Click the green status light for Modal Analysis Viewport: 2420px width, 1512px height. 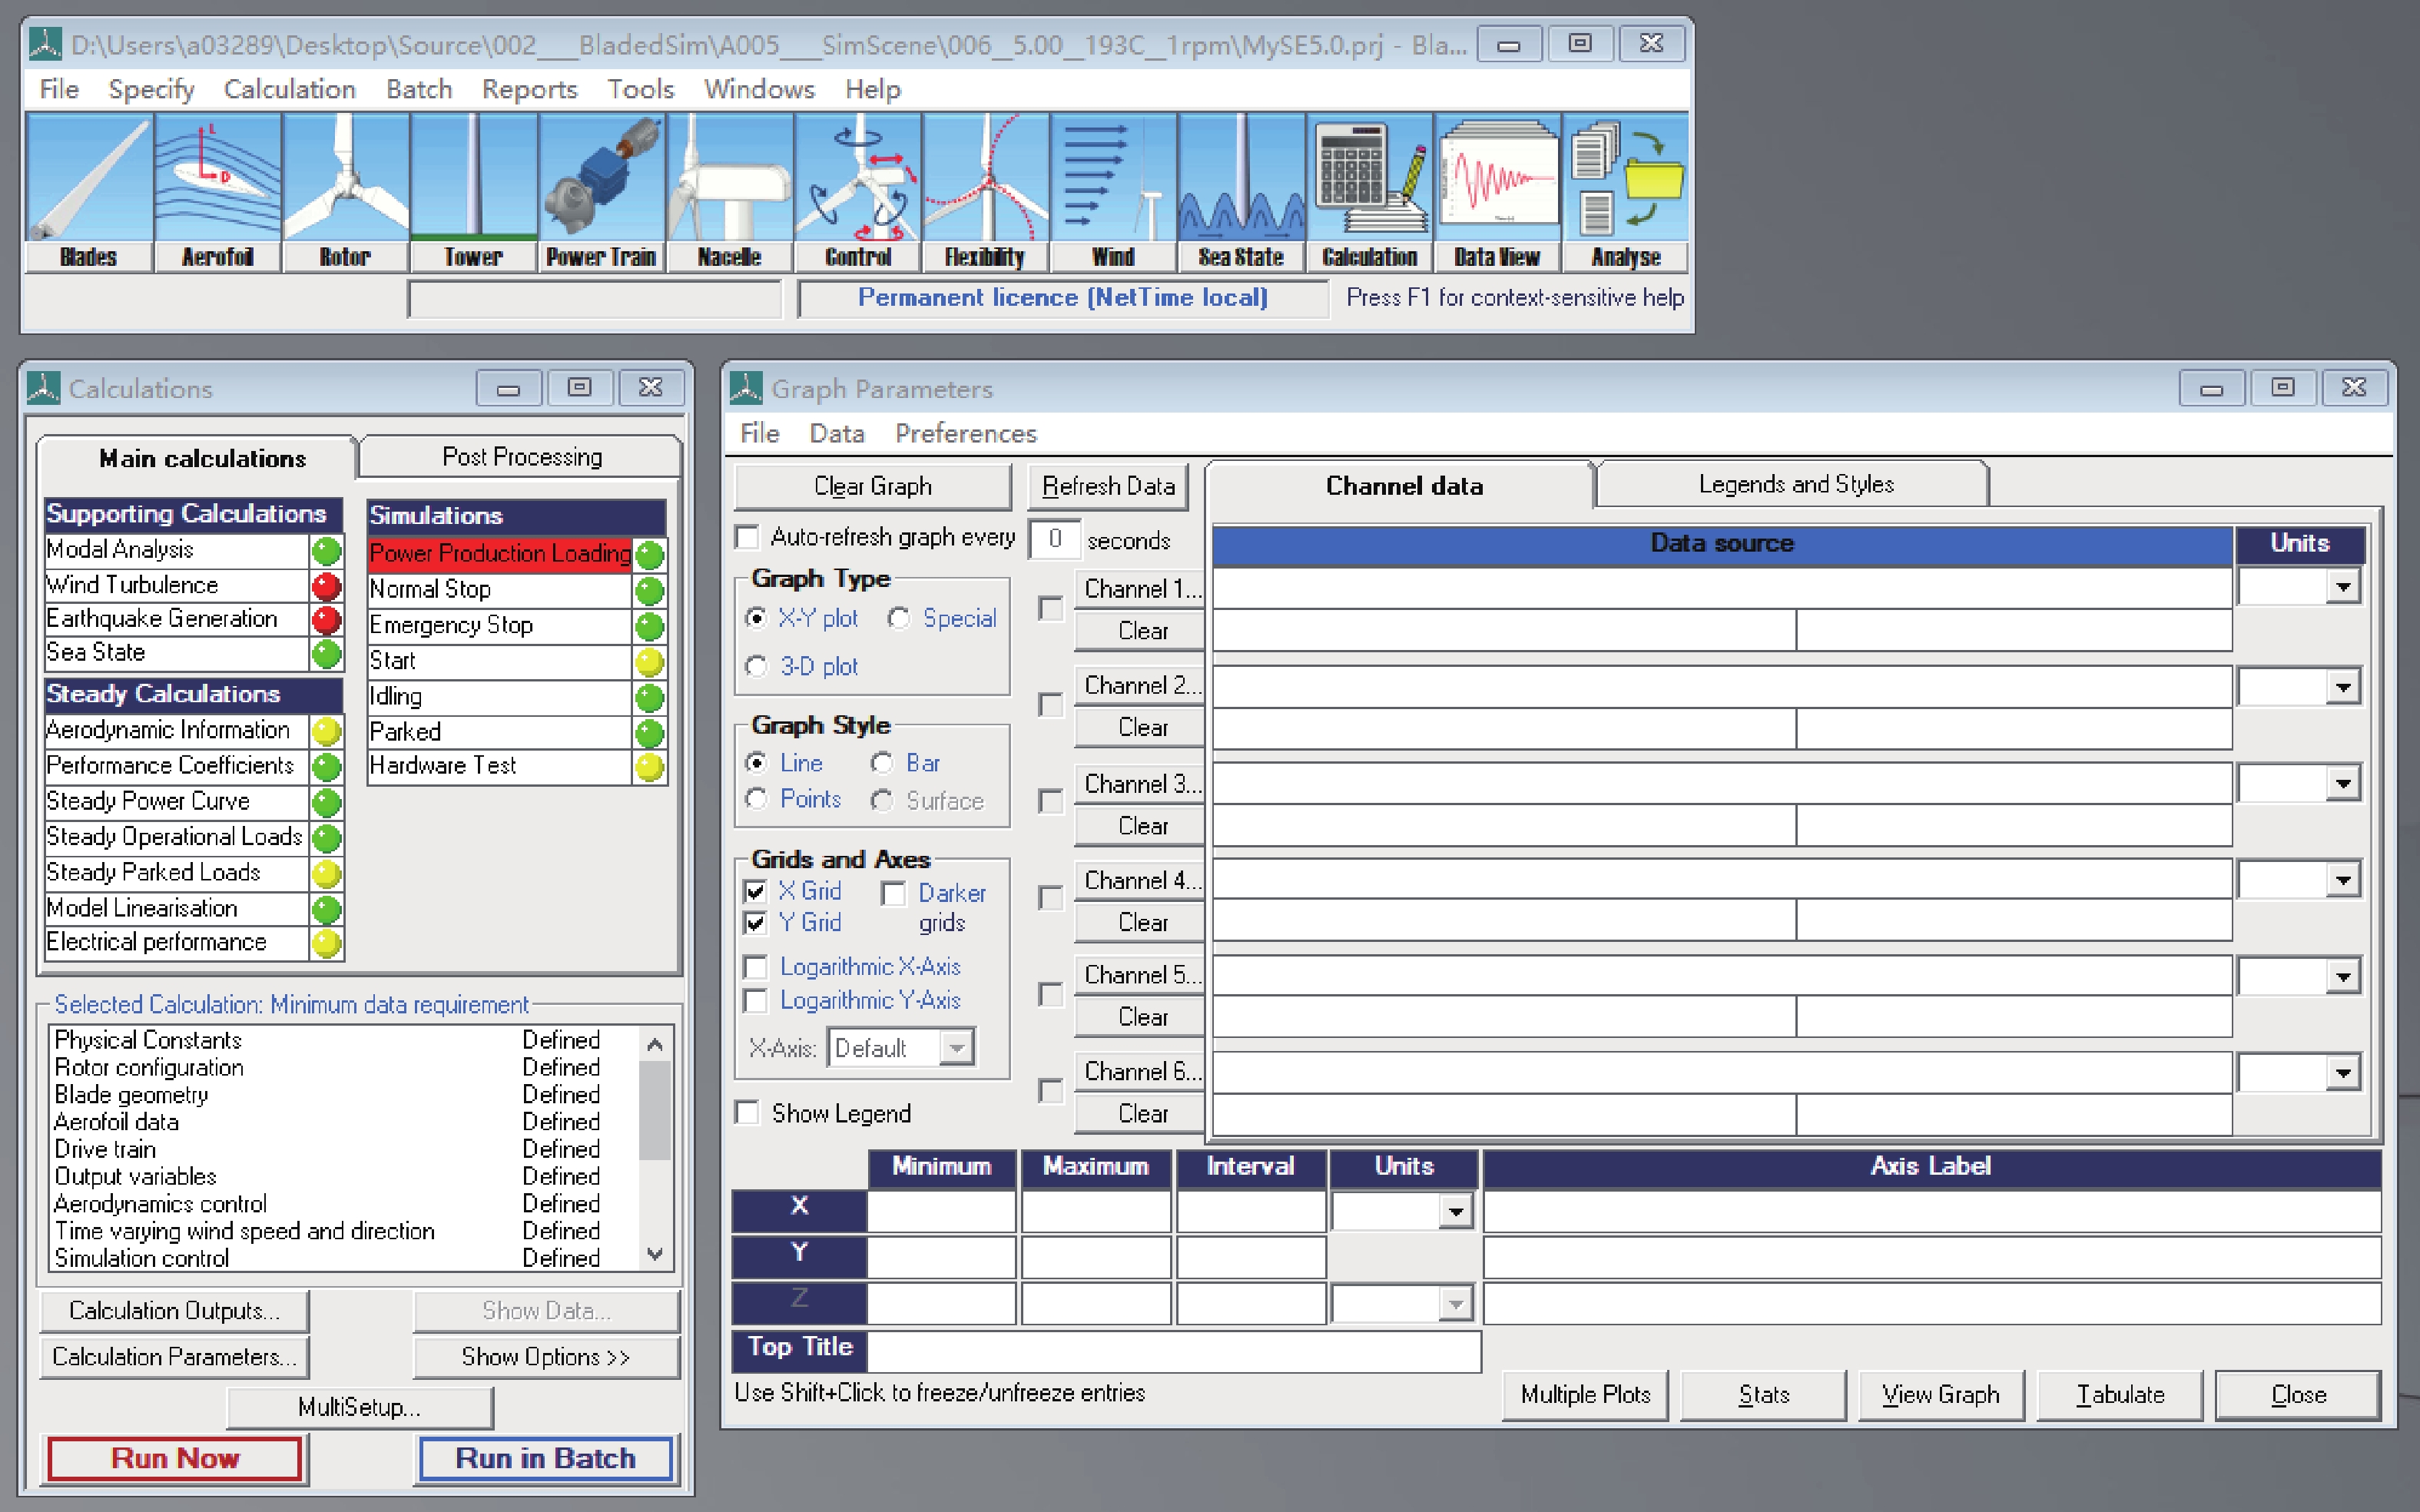pos(326,551)
